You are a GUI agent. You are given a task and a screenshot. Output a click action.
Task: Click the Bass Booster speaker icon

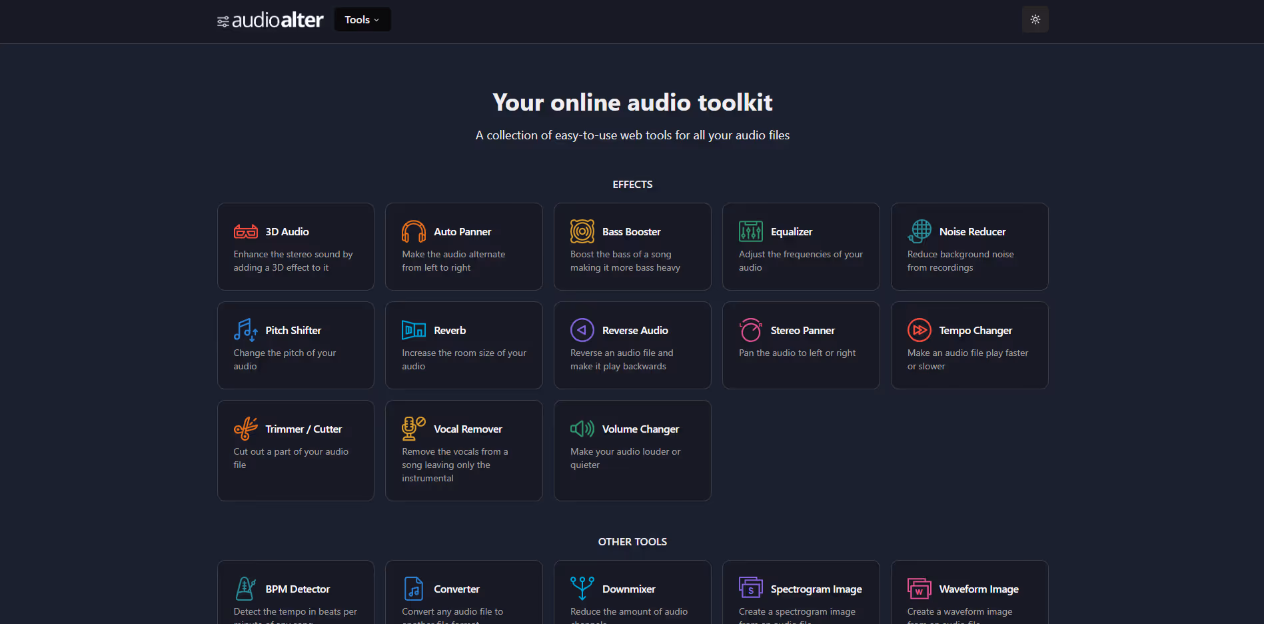[x=582, y=231]
